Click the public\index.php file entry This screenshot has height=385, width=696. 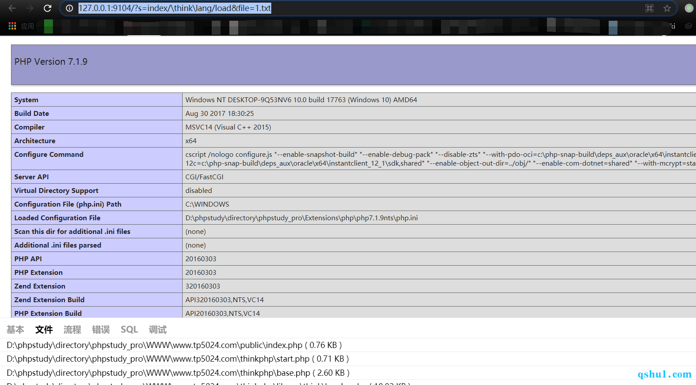pyautogui.click(x=174, y=345)
